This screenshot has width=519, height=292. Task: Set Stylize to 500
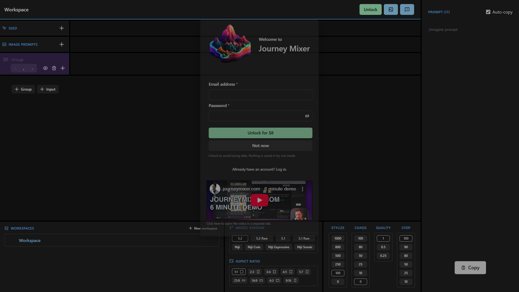[x=338, y=256]
